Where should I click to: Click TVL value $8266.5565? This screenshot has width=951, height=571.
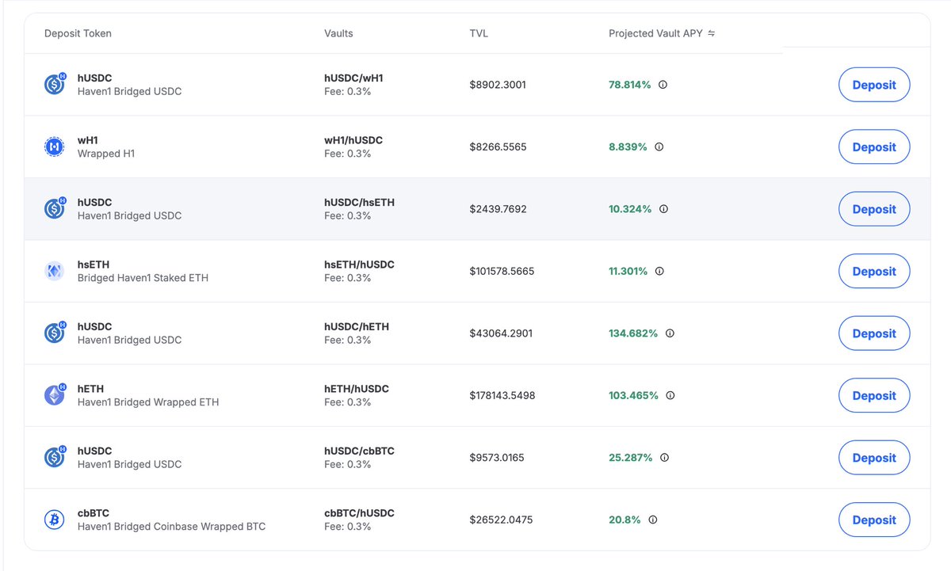click(x=498, y=147)
